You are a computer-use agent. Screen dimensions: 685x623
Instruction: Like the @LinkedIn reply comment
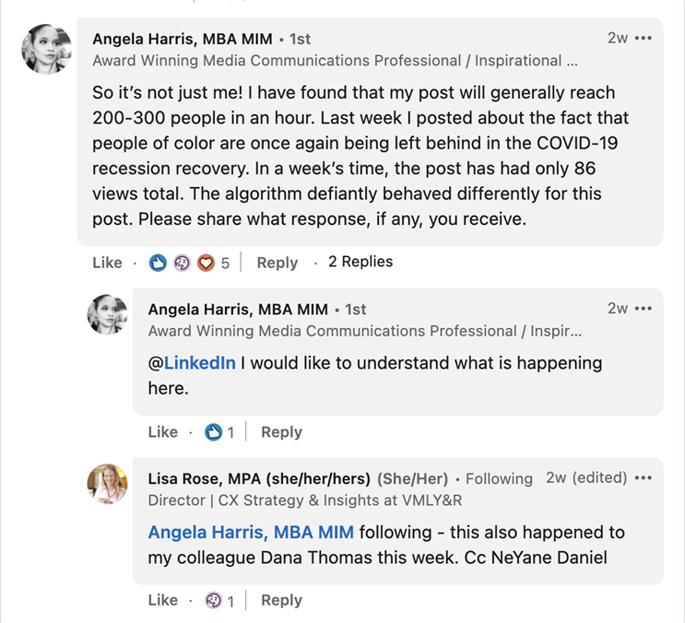point(163,432)
